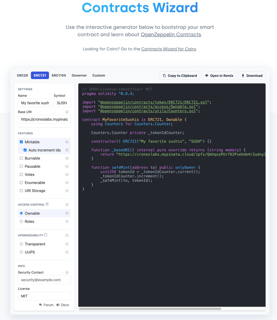
Task: Open the Docs via its icon
Action: point(57,305)
